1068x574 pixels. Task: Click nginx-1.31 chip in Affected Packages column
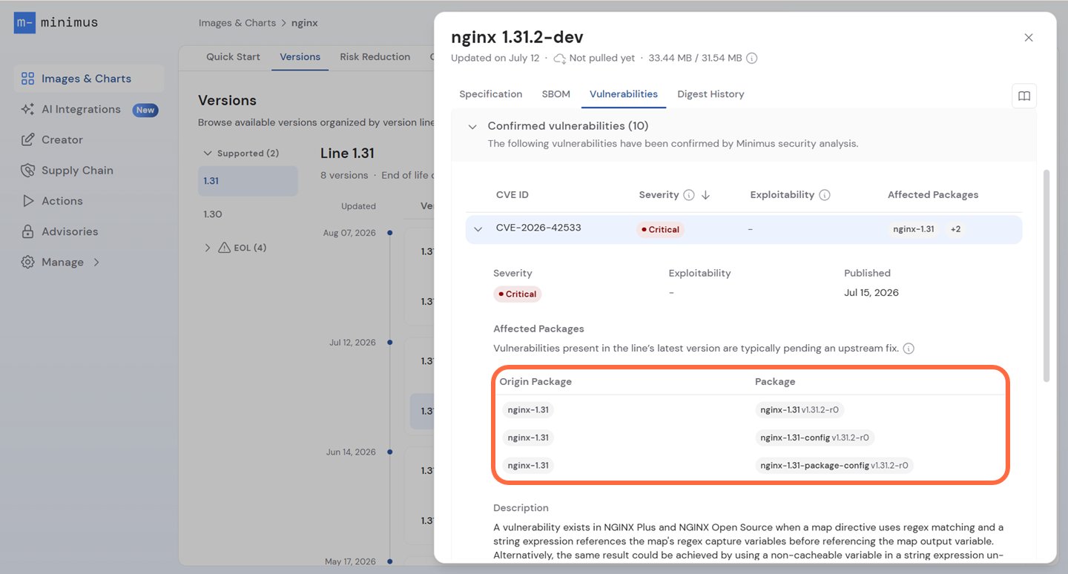pyautogui.click(x=914, y=229)
